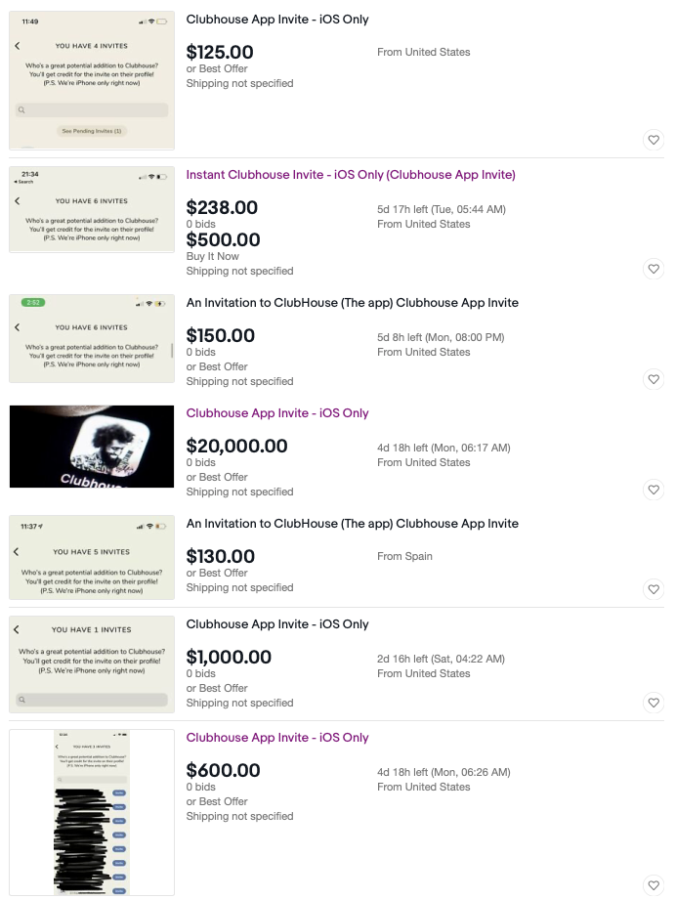Click the 'You have 5 invites' thumbnail
The image size is (675, 899).
click(92, 557)
